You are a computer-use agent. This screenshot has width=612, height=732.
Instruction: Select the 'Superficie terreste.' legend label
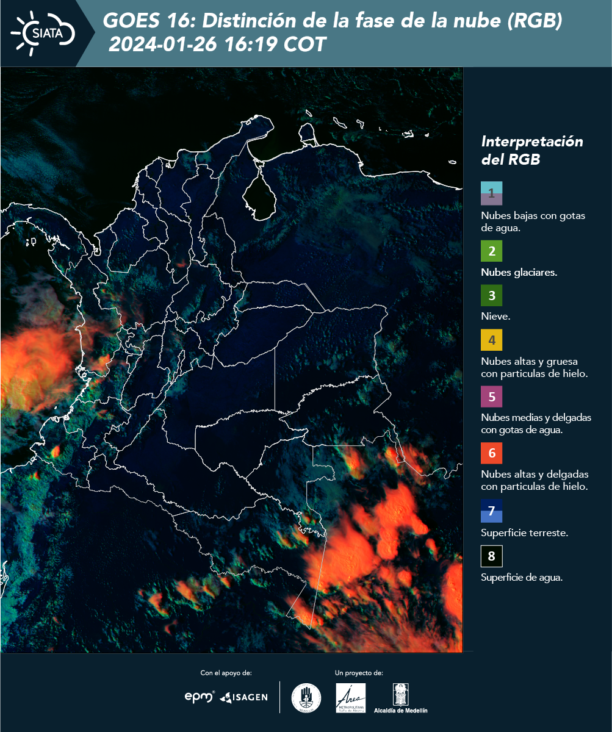click(x=525, y=533)
